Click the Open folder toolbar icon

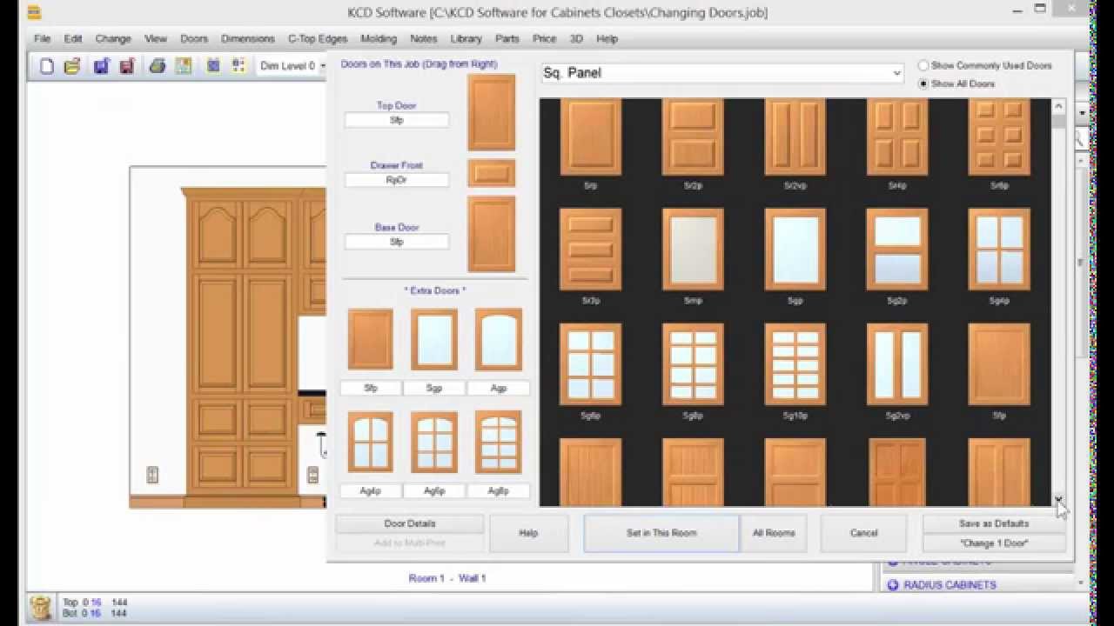[72, 66]
